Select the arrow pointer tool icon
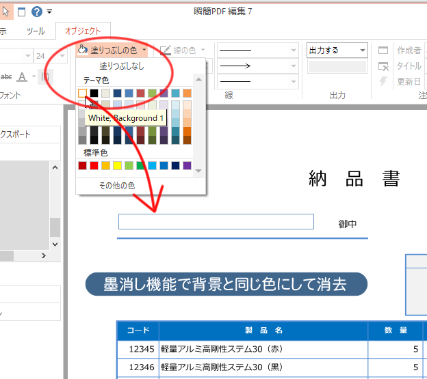The image size is (427, 379). pyautogui.click(x=5, y=12)
